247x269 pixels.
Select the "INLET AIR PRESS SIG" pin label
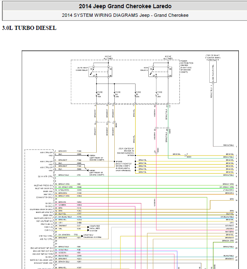pos(43,185)
